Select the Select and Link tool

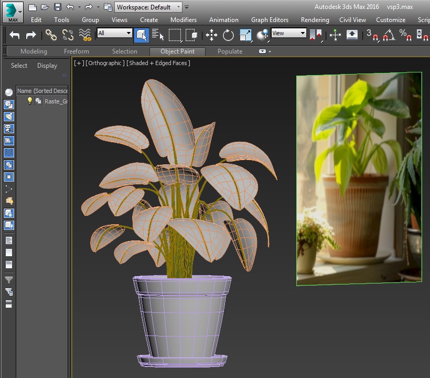point(51,35)
